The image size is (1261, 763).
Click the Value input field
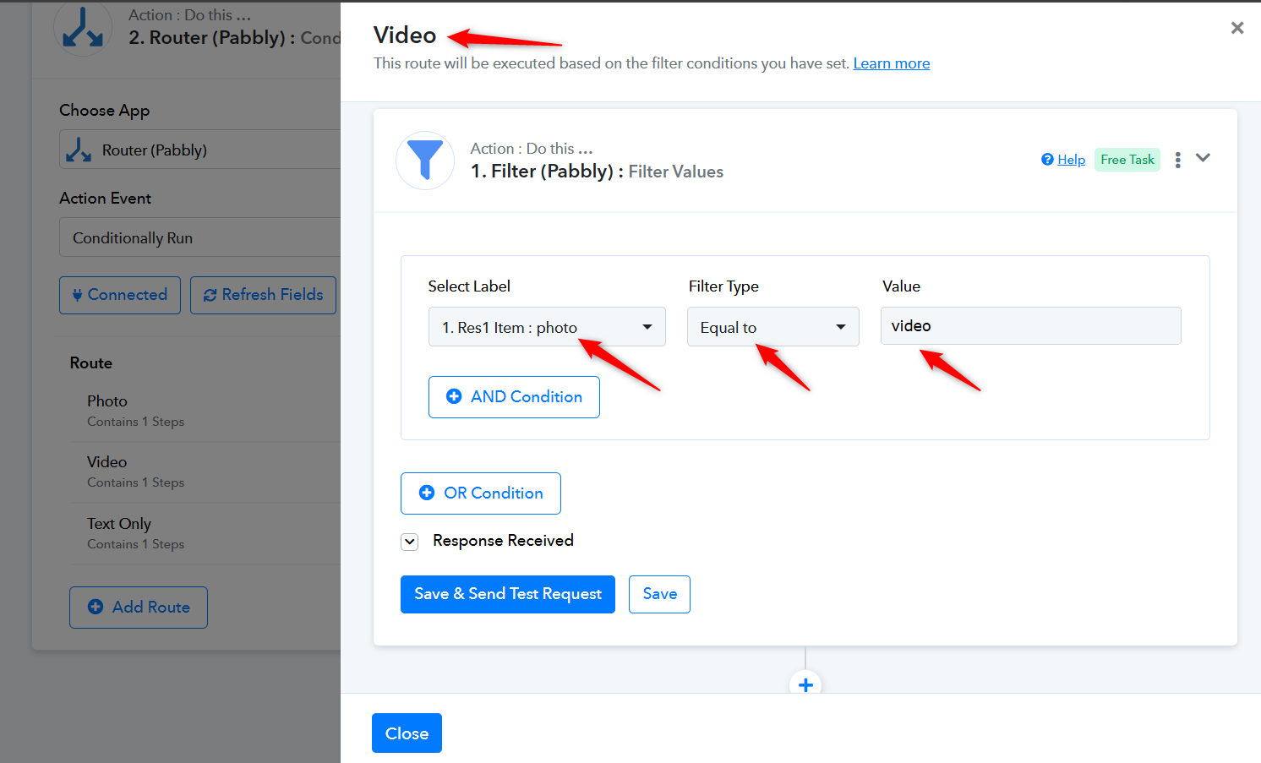(x=1030, y=326)
